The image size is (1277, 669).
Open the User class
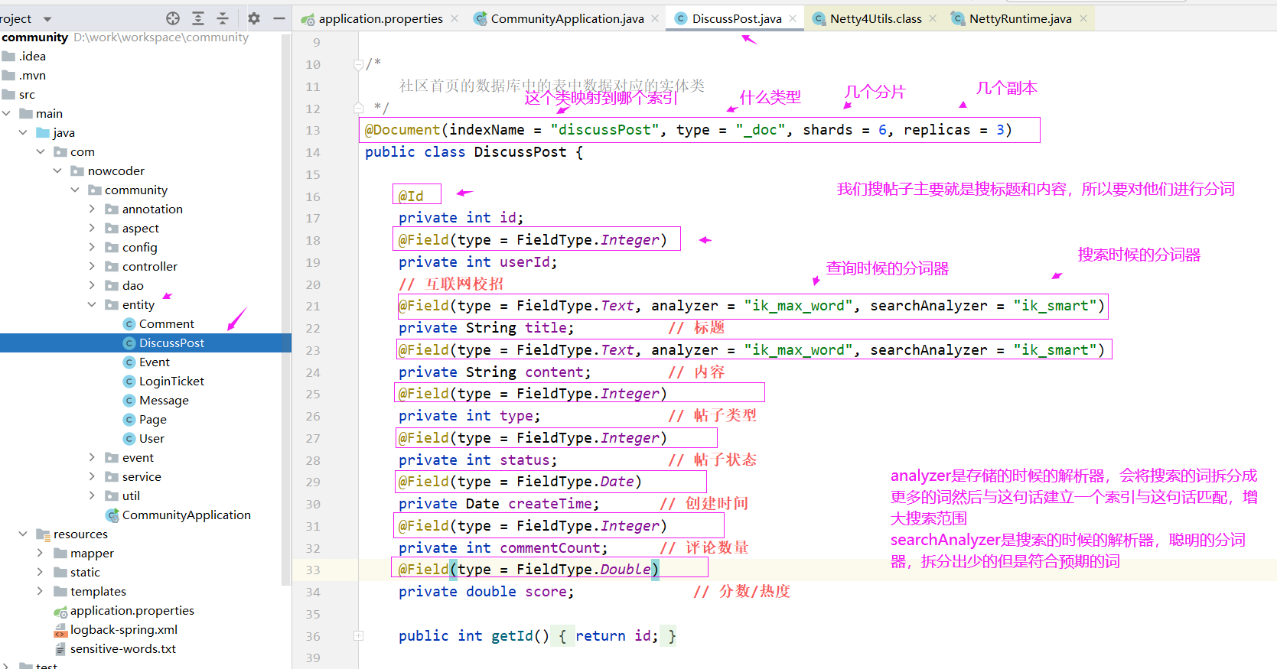click(x=144, y=438)
